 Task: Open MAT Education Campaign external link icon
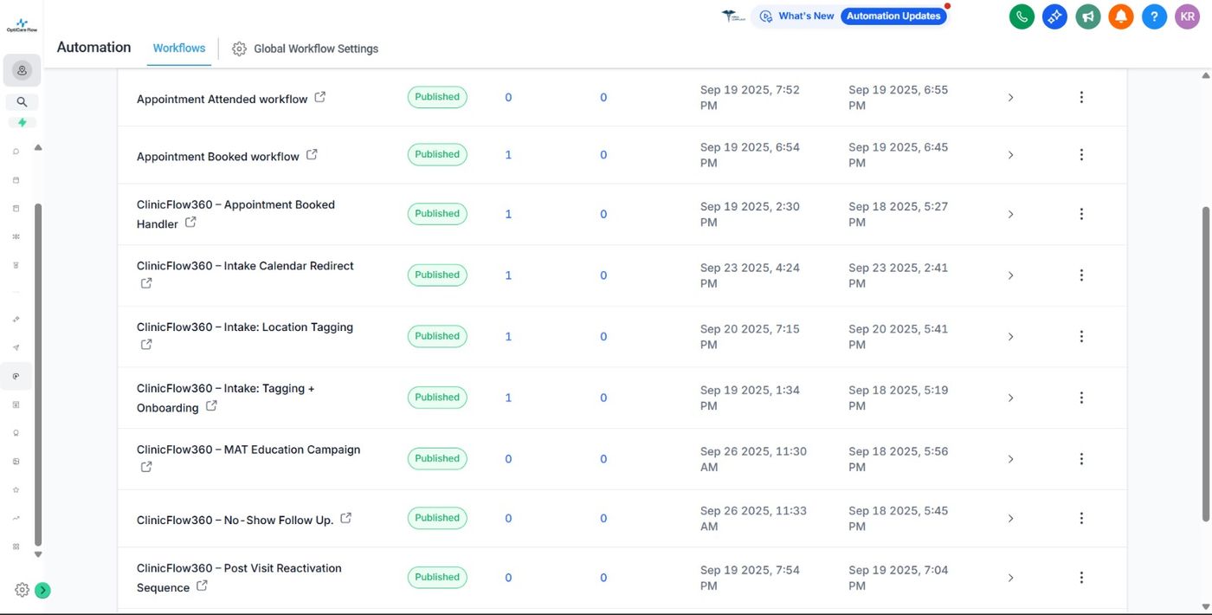click(x=146, y=467)
